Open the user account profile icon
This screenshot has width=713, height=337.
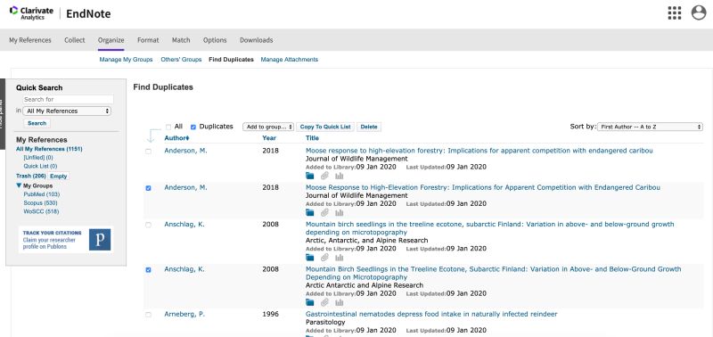coord(699,12)
